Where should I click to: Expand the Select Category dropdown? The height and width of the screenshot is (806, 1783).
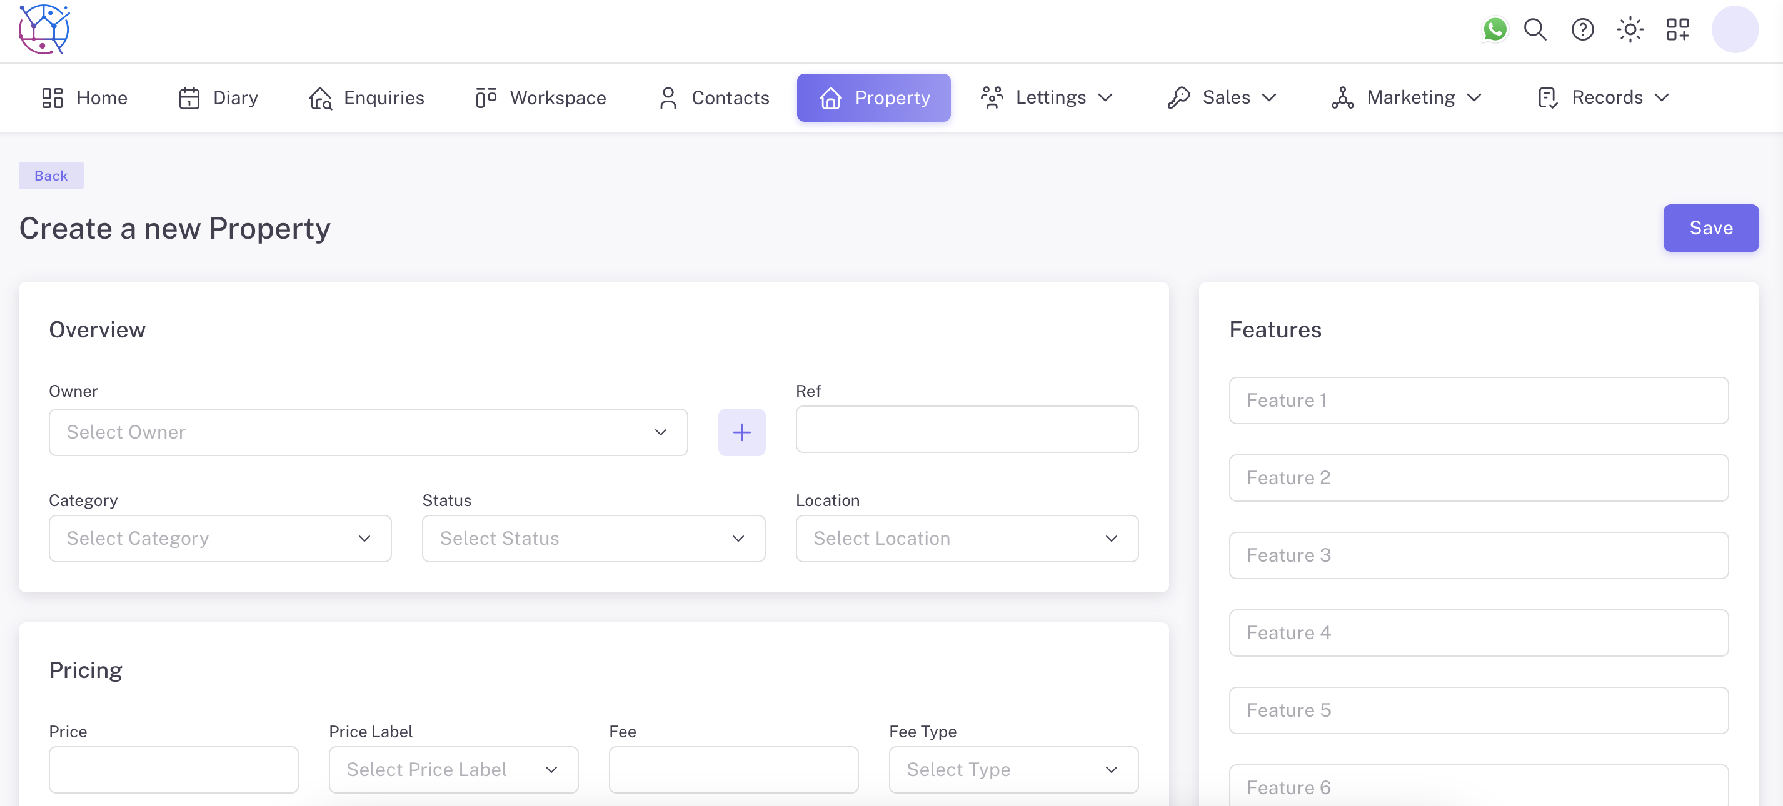coord(219,538)
